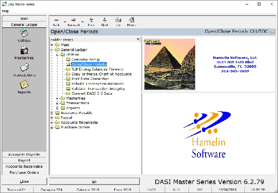Switch to Accounts Receivable sidebar tab
This screenshot has height=193, width=278.
coord(24,167)
